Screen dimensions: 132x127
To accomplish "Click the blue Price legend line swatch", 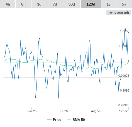I will point(49,120).
